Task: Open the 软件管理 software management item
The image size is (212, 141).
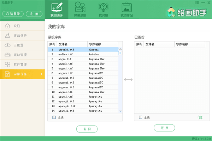Action: point(20,64)
